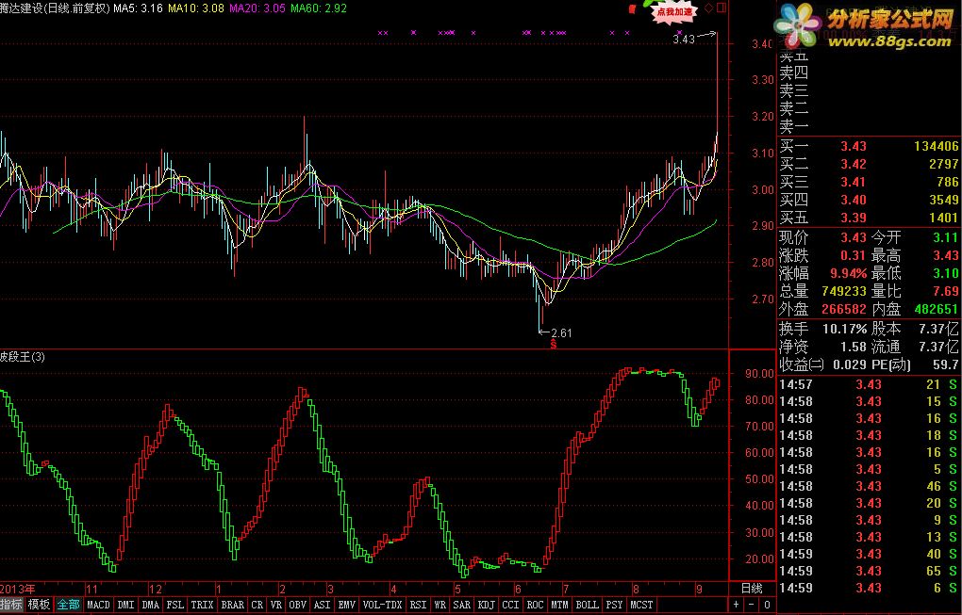Image resolution: width=962 pixels, height=615 pixels.
Task: Click the 买三 bid row at 3.41
Action: (x=869, y=182)
